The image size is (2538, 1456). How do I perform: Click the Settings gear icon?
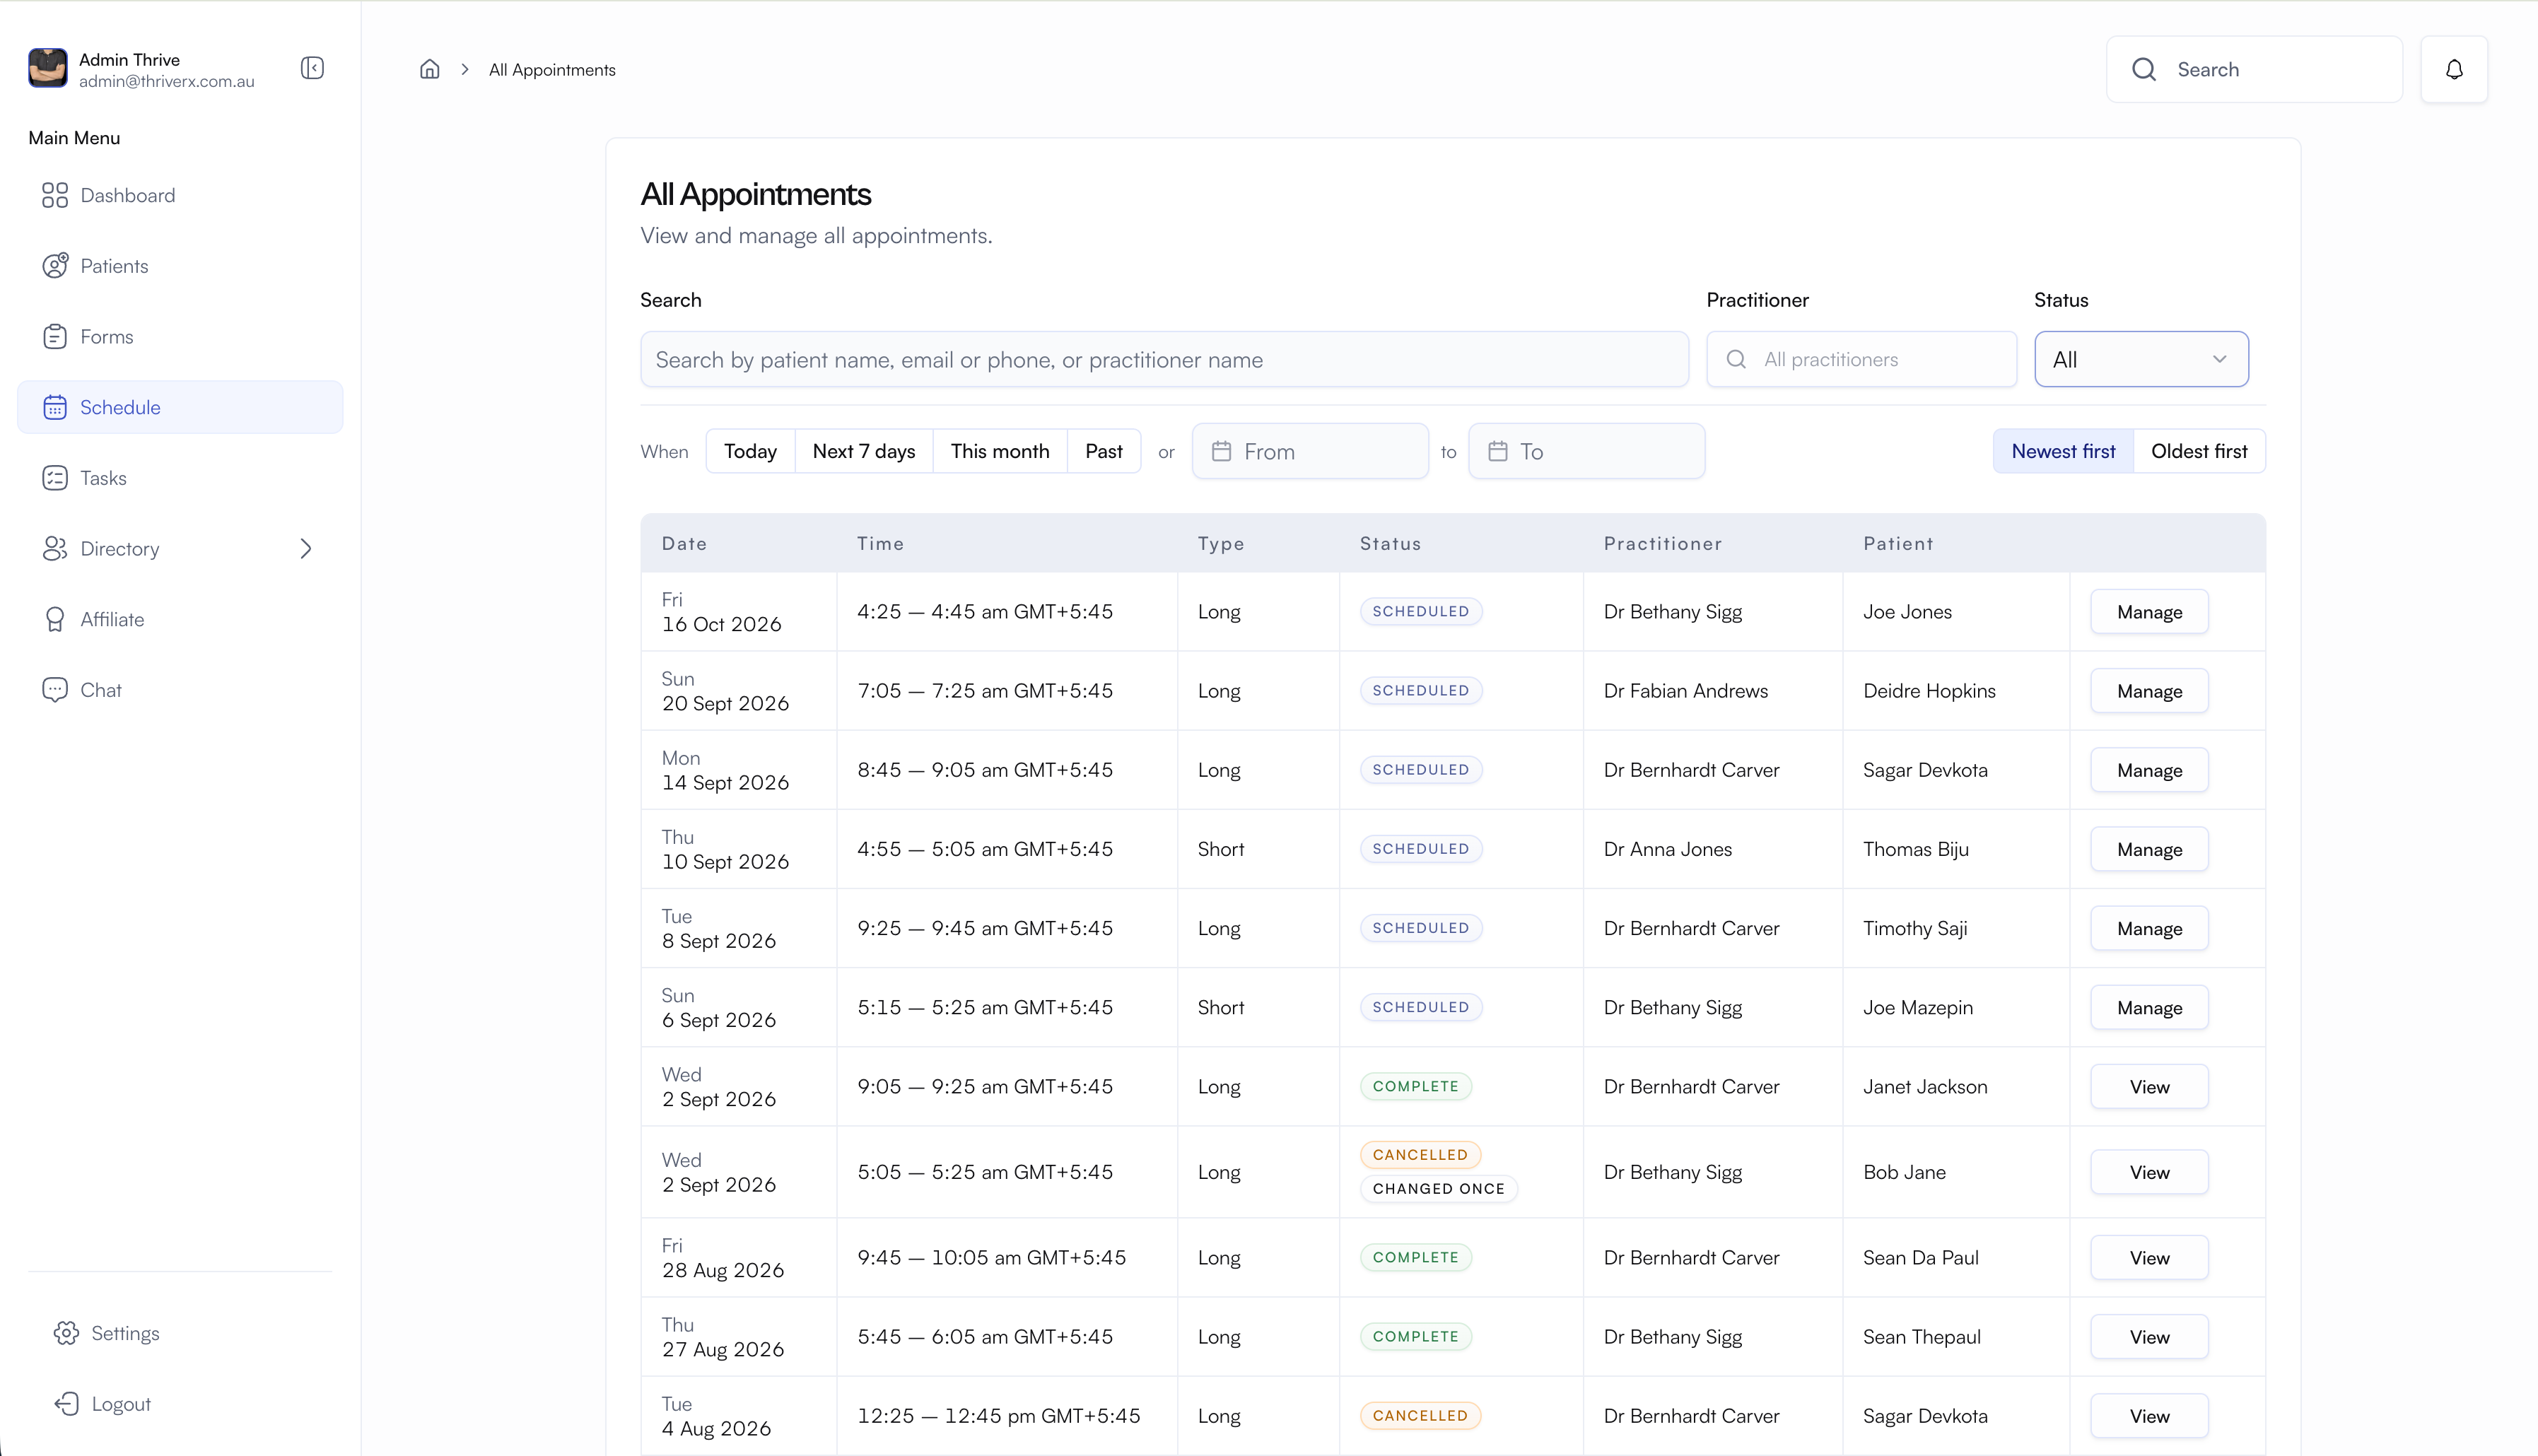click(x=66, y=1333)
